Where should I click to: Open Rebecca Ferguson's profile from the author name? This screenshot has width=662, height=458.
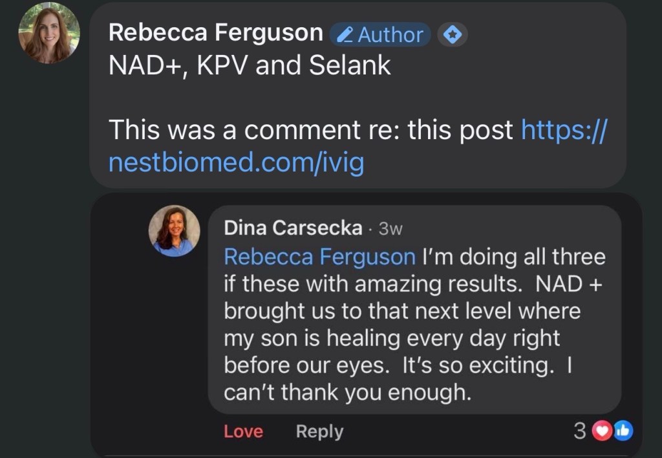click(x=216, y=32)
